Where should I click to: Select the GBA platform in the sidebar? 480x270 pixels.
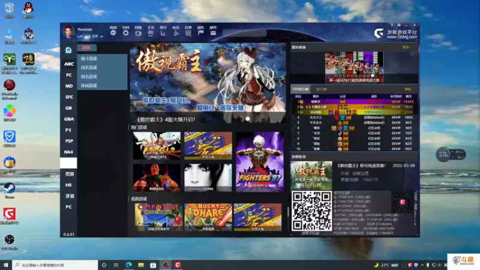coord(69,119)
